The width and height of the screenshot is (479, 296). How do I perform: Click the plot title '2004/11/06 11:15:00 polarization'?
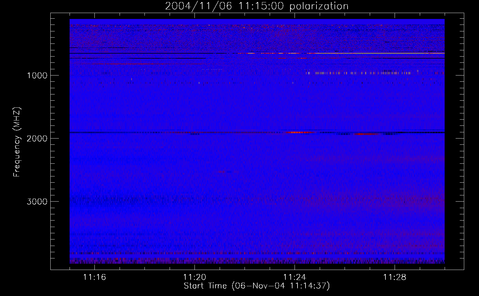tap(257, 6)
